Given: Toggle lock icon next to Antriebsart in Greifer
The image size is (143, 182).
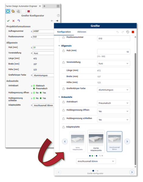Looking at the screenshot, I should (x=64, y=102).
